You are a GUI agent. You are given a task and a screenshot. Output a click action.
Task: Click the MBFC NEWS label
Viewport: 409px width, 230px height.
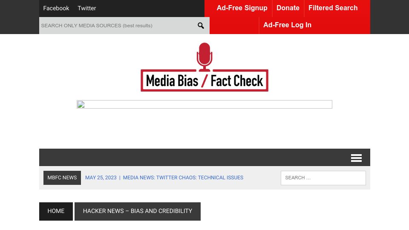[62, 178]
